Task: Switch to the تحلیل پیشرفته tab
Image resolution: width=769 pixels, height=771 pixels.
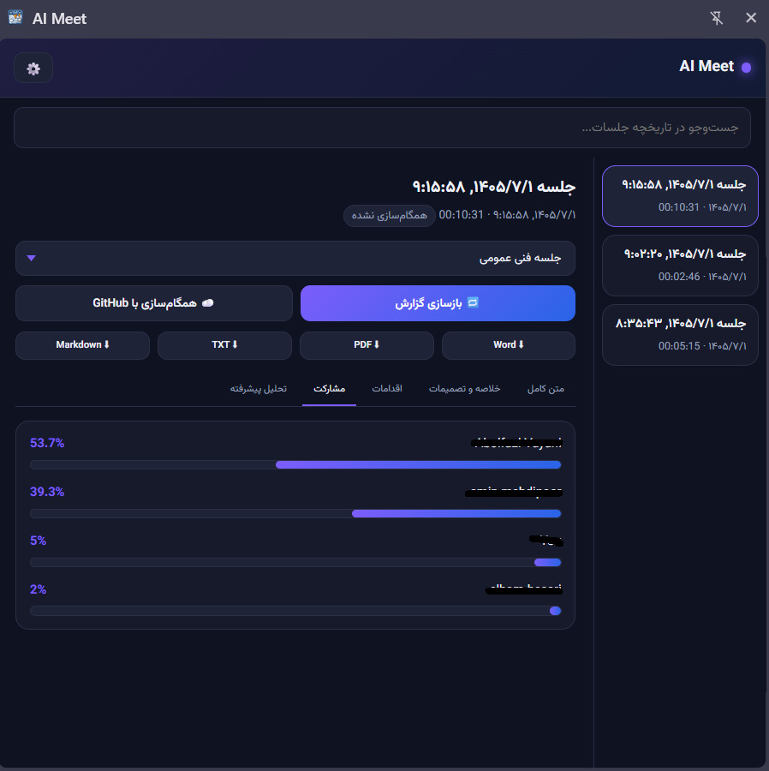Action: [259, 388]
